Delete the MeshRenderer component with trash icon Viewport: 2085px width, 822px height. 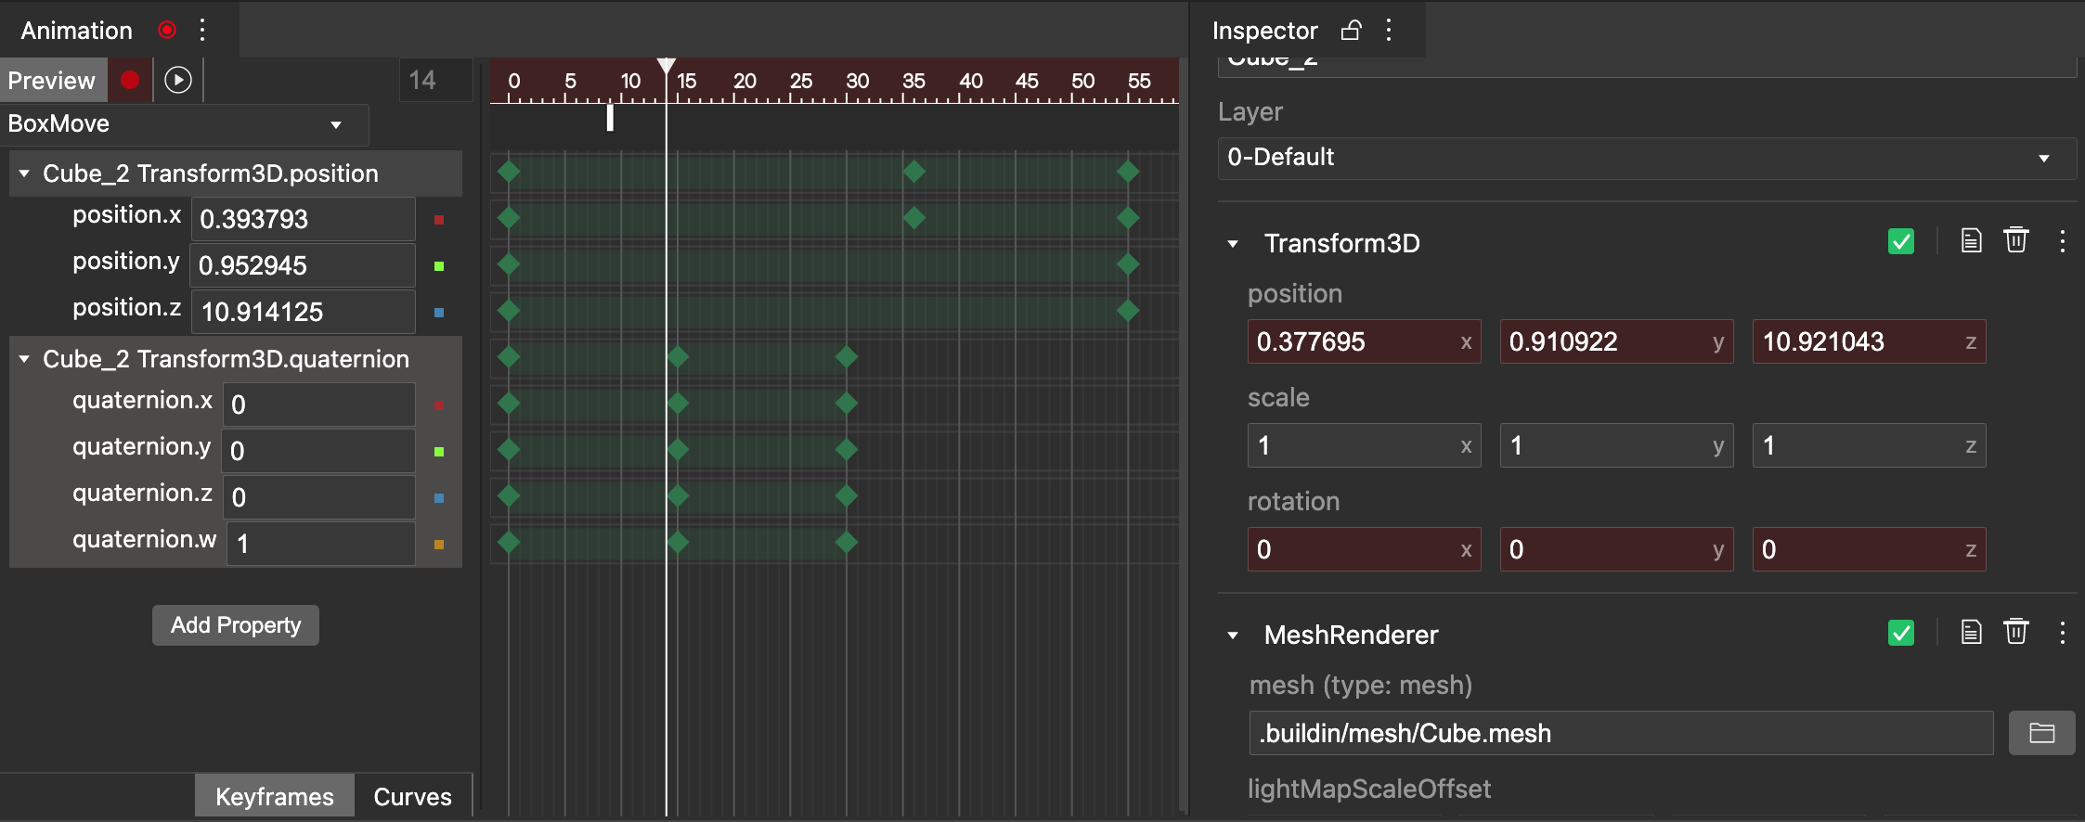2016,633
